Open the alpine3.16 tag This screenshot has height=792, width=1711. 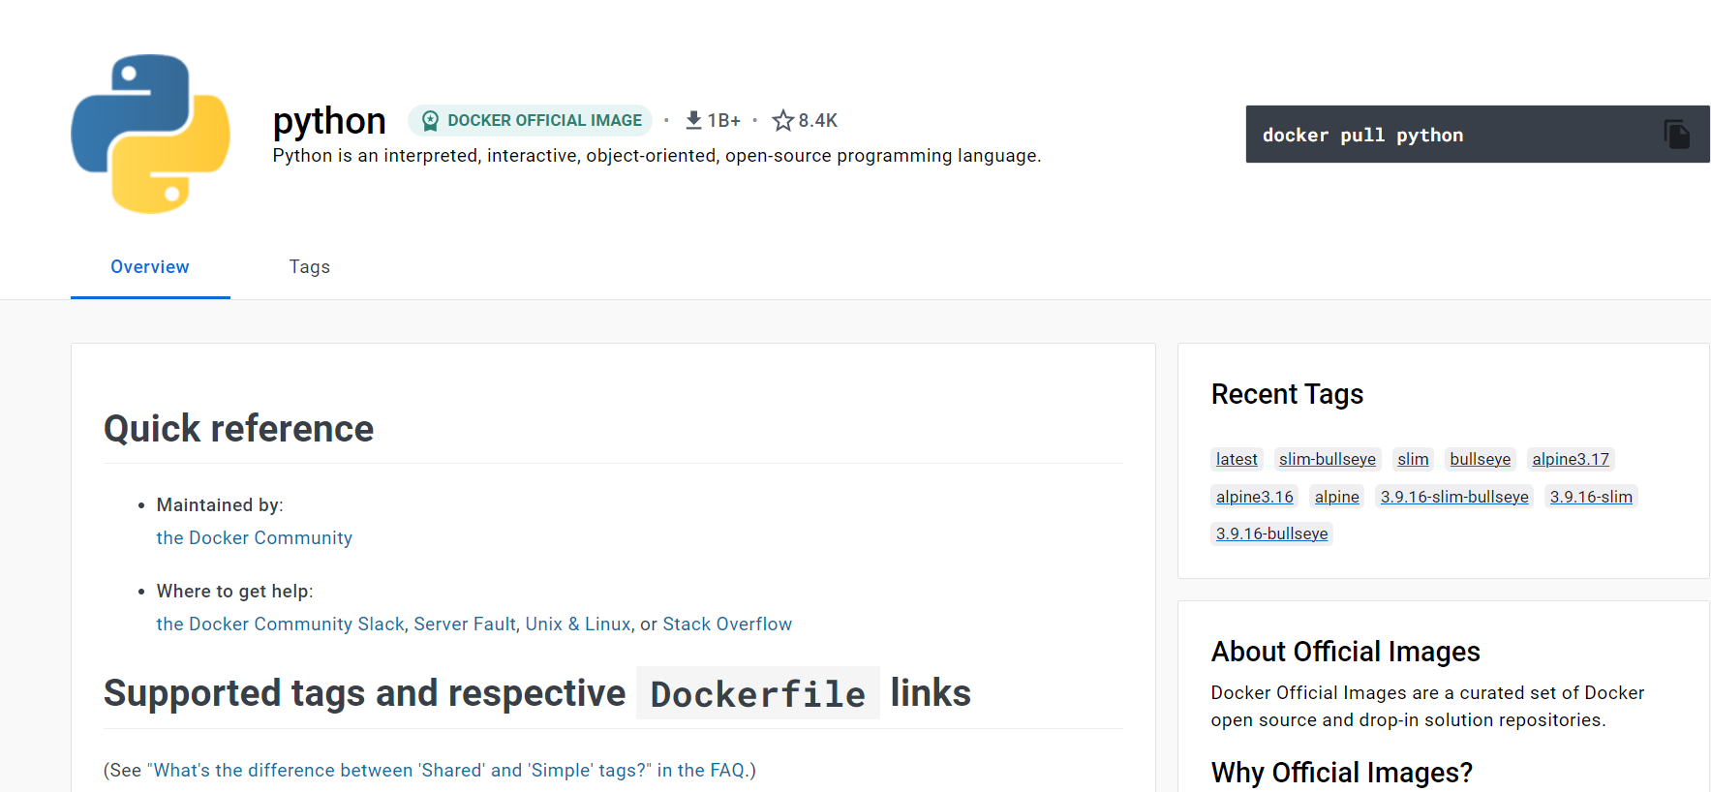pyautogui.click(x=1255, y=497)
